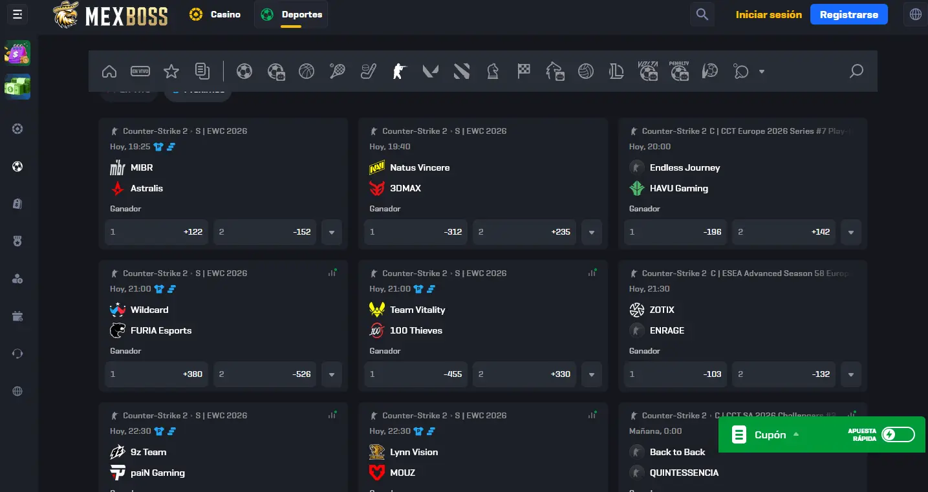Select the Dota 2 esports icon
Image resolution: width=928 pixels, height=492 pixels.
462,71
